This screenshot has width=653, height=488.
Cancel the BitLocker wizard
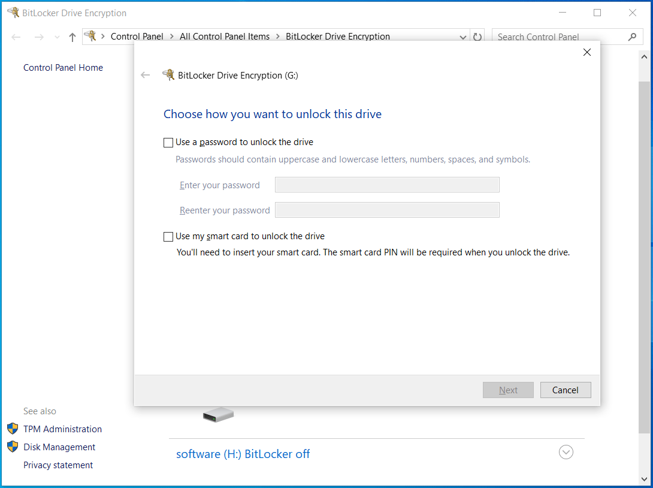pos(565,390)
